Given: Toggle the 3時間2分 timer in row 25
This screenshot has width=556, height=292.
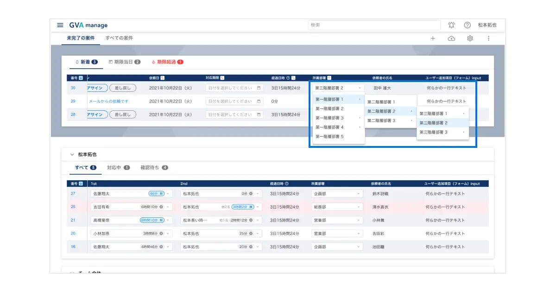Looking at the screenshot, I should tap(243, 207).
